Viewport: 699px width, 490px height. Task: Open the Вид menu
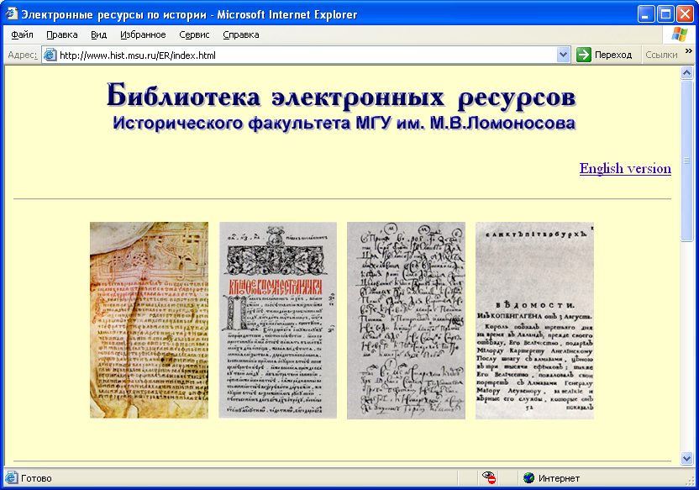[98, 34]
